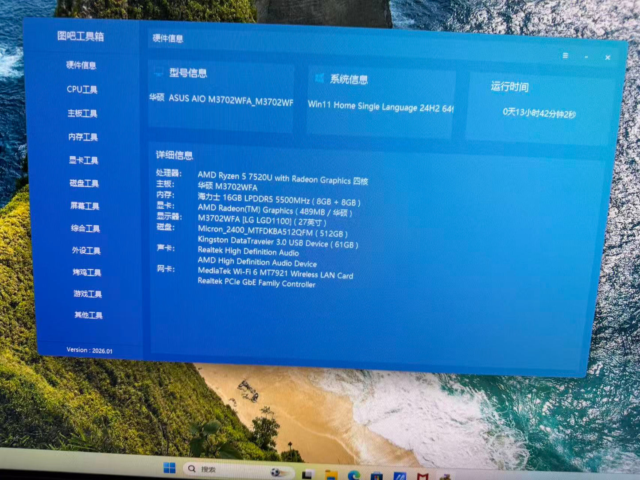This screenshot has width=640, height=480.
Task: Select the Micron_2400 512GB disk line
Action: [x=272, y=231]
